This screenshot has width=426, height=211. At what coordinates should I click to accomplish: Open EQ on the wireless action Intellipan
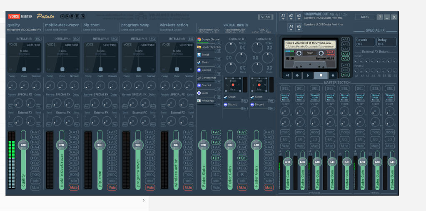(x=191, y=39)
